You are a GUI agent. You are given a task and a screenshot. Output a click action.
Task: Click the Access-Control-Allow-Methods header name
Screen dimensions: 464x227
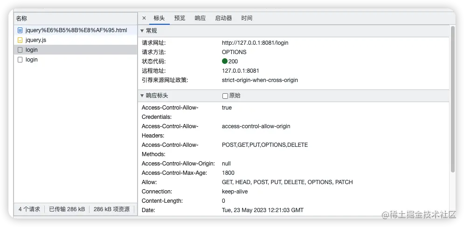170,150
